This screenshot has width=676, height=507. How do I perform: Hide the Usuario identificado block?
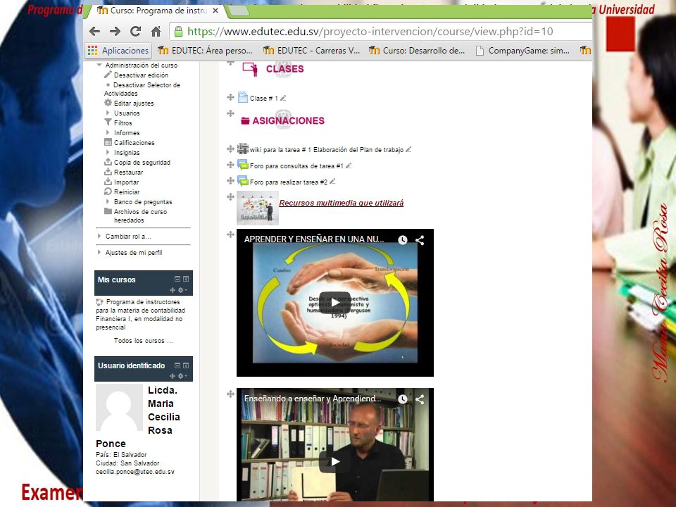tap(177, 365)
